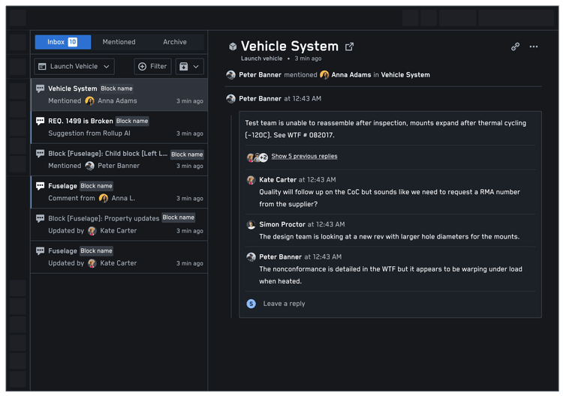Open the Child block Left L... notification
This screenshot has height=396, width=563.
click(x=119, y=160)
